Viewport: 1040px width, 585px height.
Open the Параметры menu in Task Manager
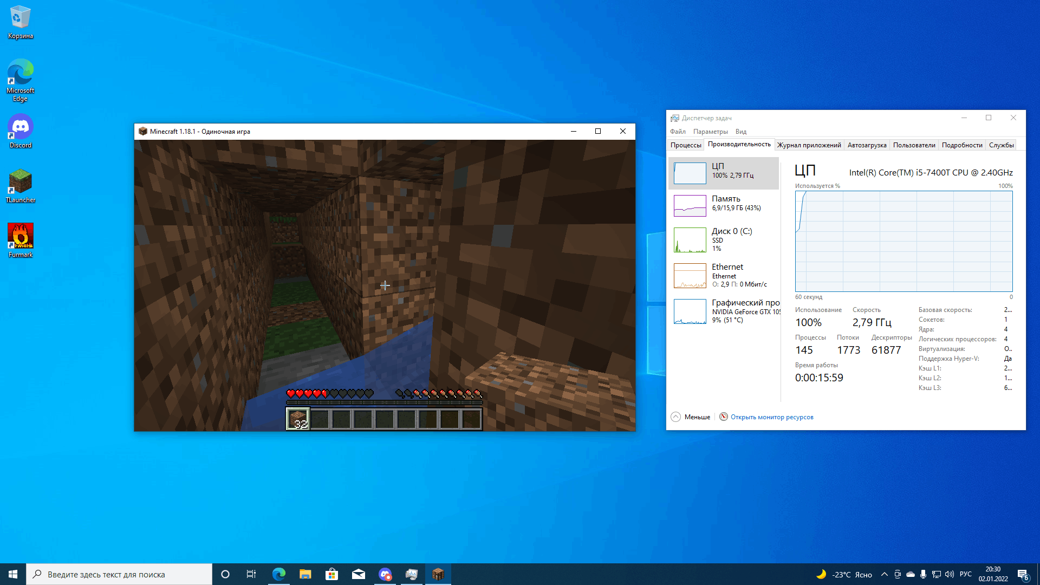pos(710,132)
